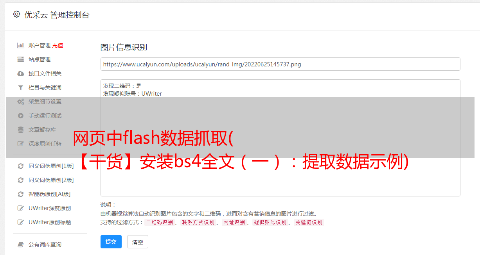Open the 站点管理 menu item

point(40,59)
